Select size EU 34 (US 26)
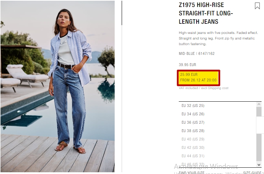The width and height of the screenshot is (264, 174). pos(193,114)
